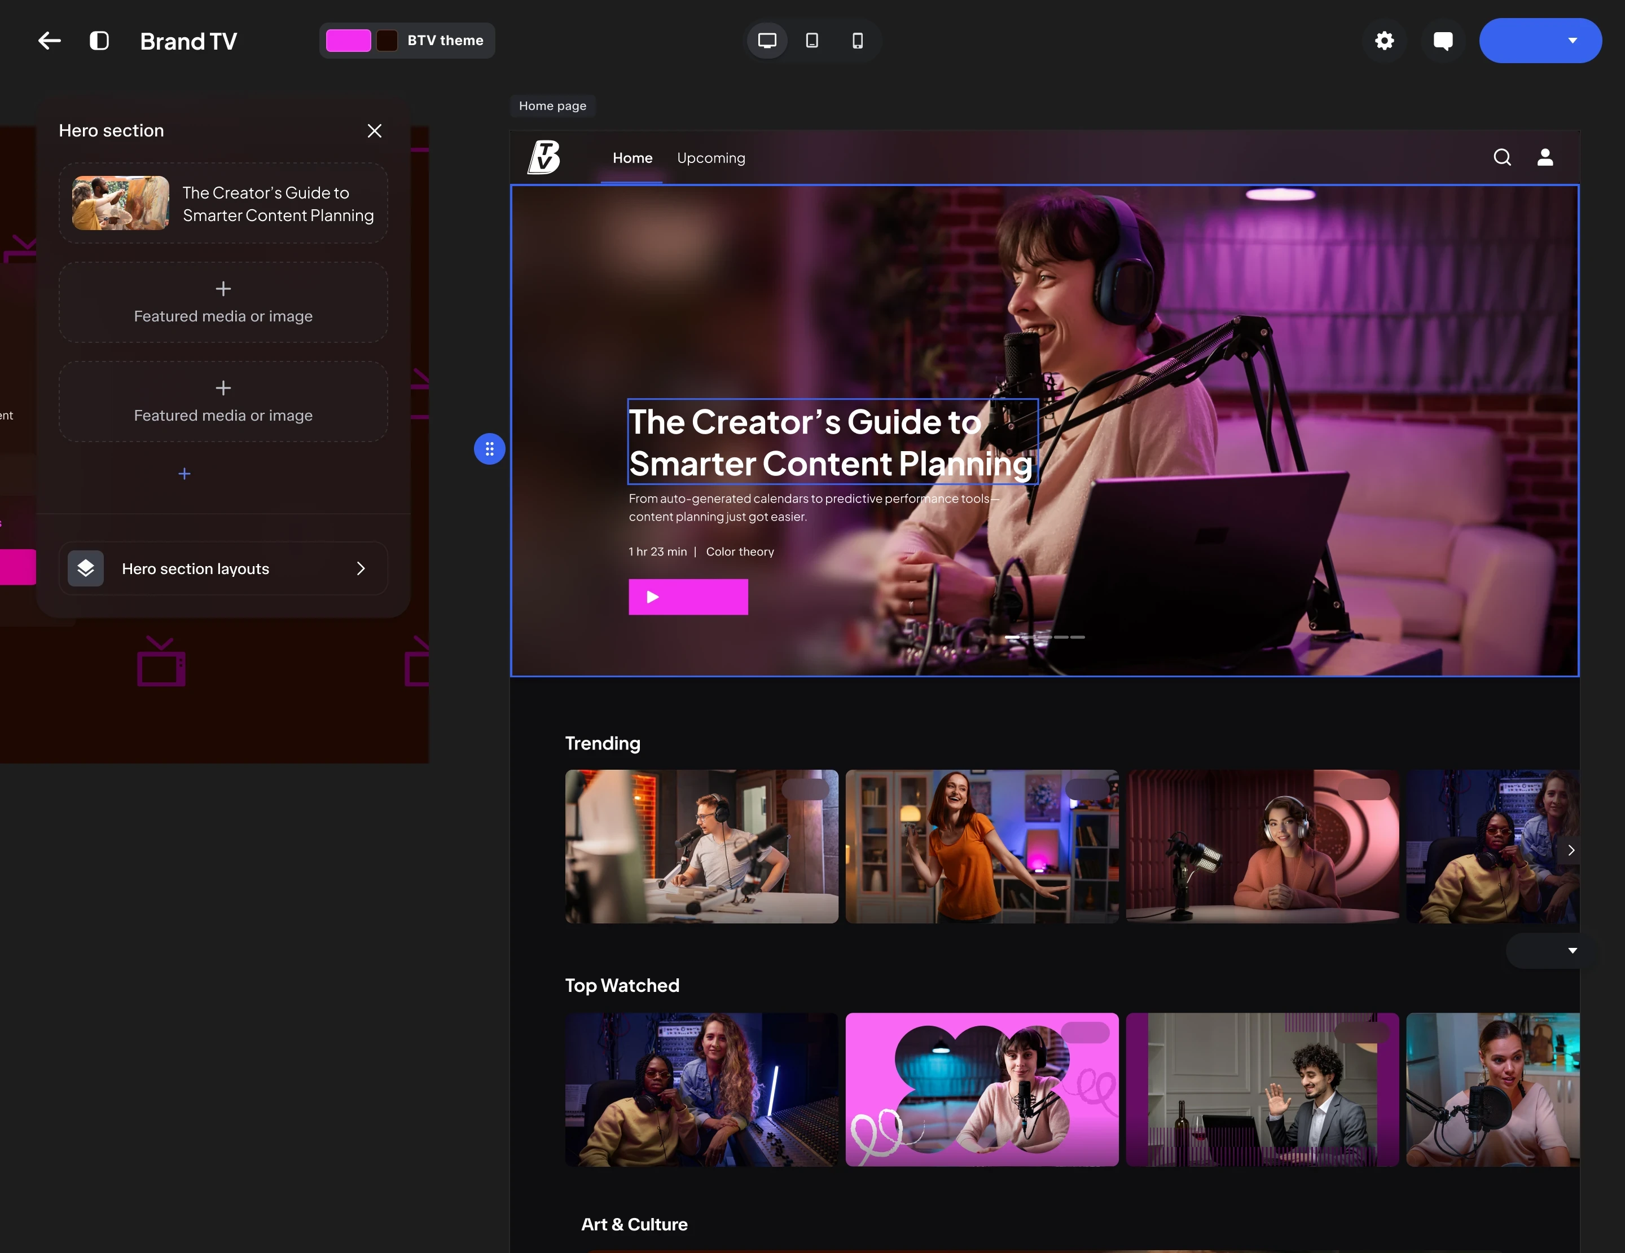Viewport: 1625px width, 1253px height.
Task: Switch to desktop preview mode
Action: [x=766, y=41]
